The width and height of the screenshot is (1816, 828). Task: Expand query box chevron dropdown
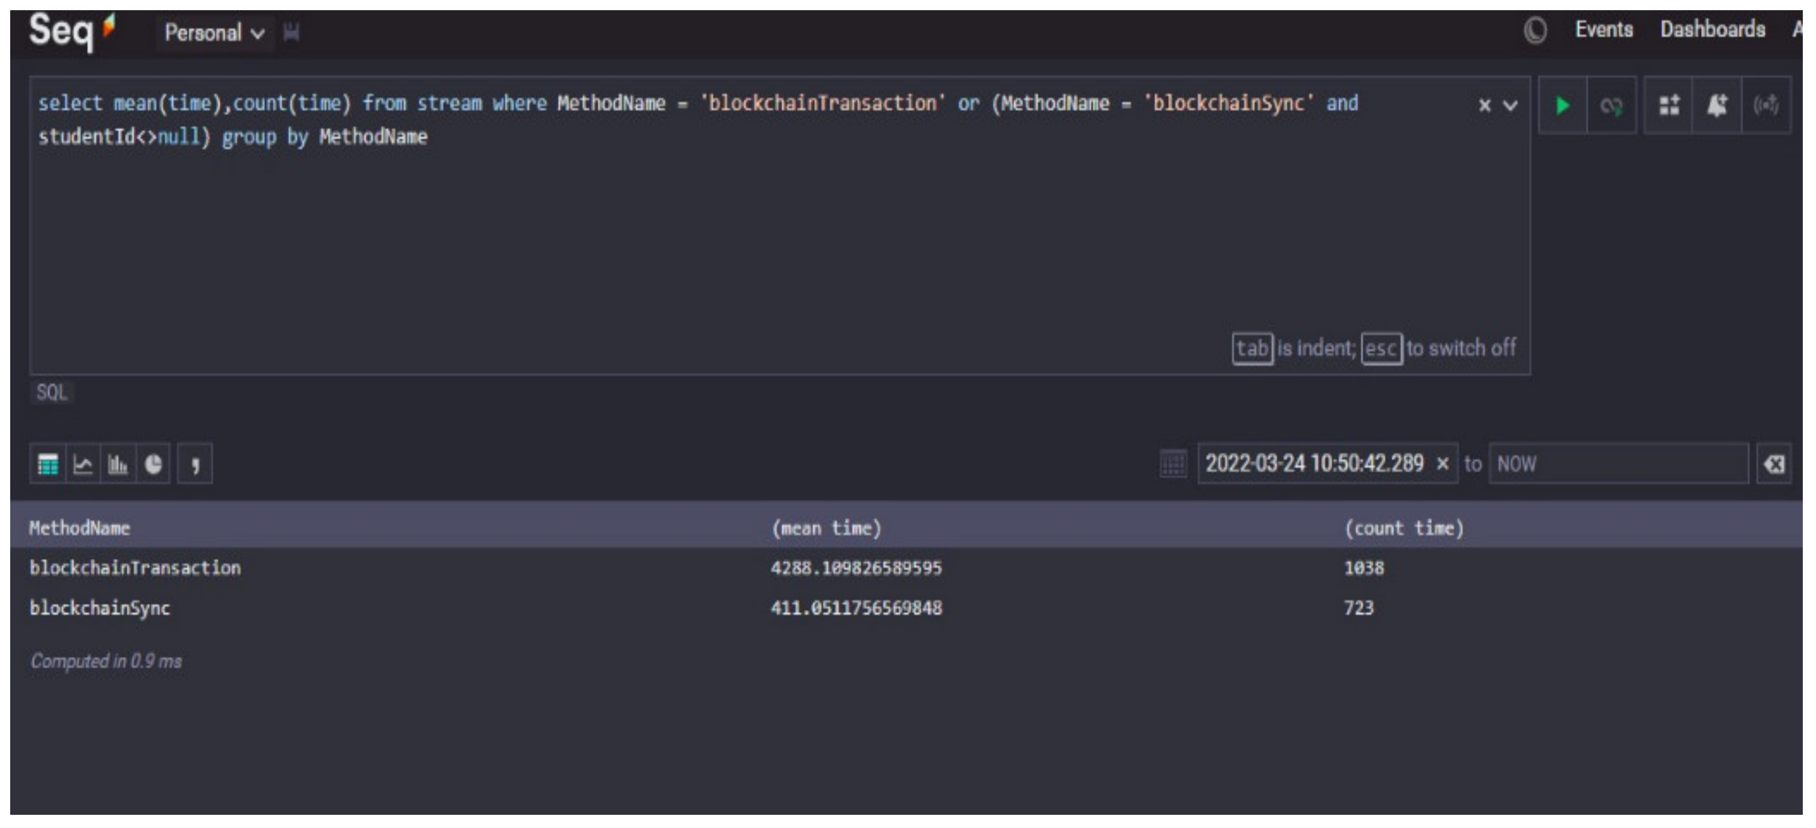[1510, 106]
